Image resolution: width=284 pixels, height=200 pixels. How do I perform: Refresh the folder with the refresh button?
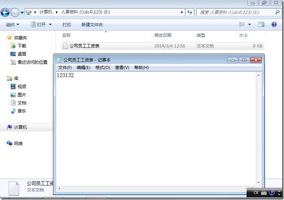[190, 12]
